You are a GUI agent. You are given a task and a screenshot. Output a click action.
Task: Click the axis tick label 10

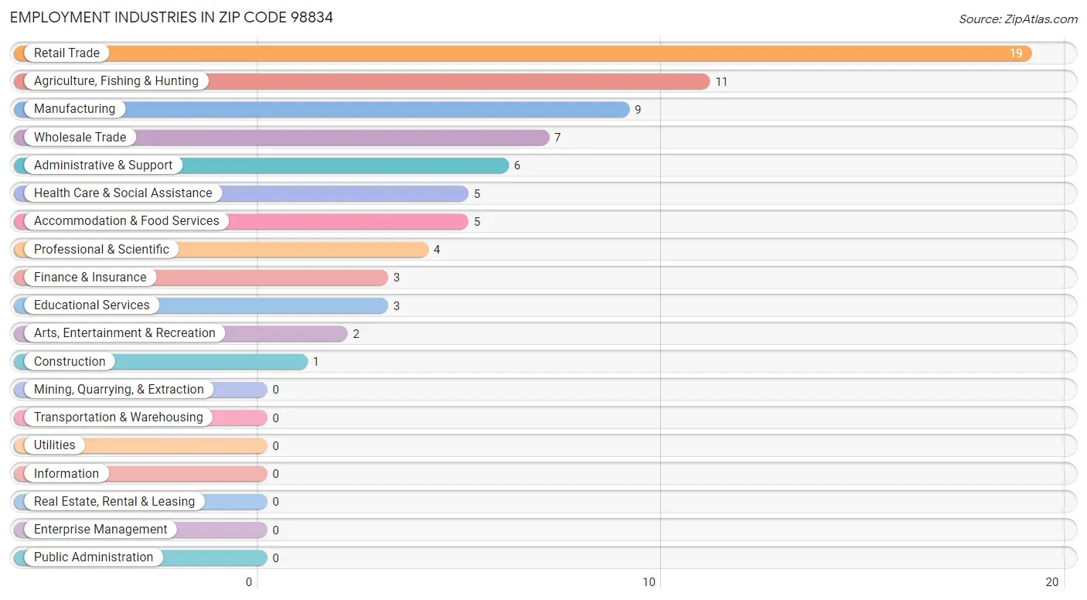click(650, 582)
